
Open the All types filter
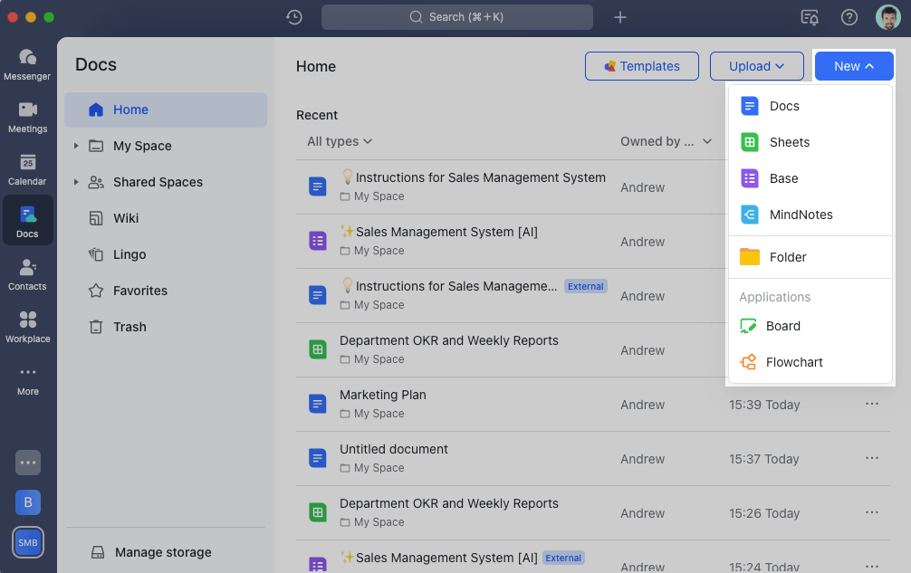tap(339, 141)
